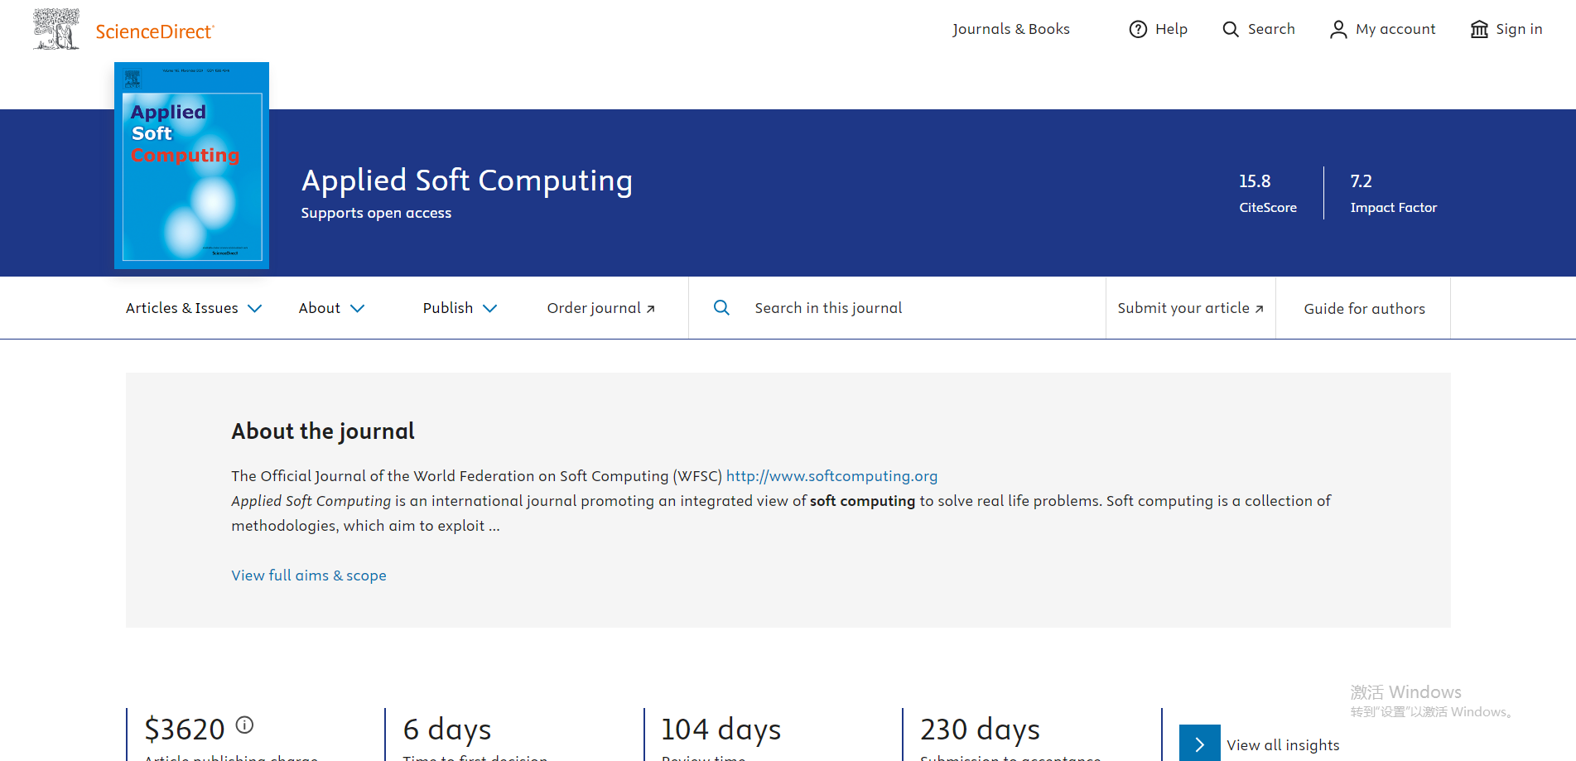The height and width of the screenshot is (761, 1576).
Task: Click the Applied Soft Computing cover thumbnail
Action: click(x=191, y=166)
